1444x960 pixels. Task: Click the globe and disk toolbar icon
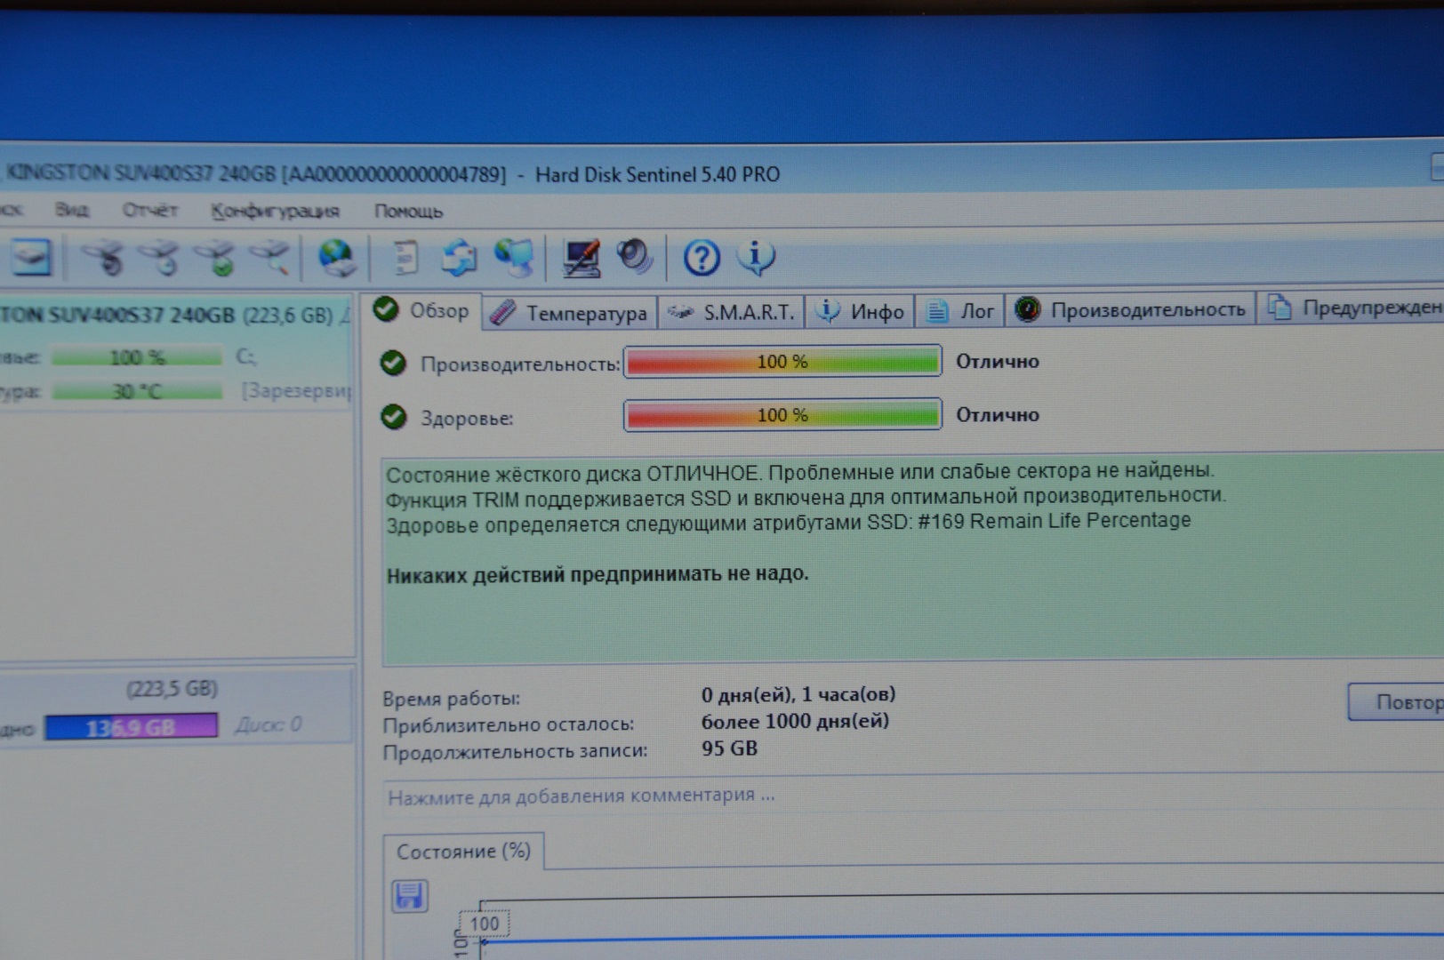pyautogui.click(x=336, y=259)
